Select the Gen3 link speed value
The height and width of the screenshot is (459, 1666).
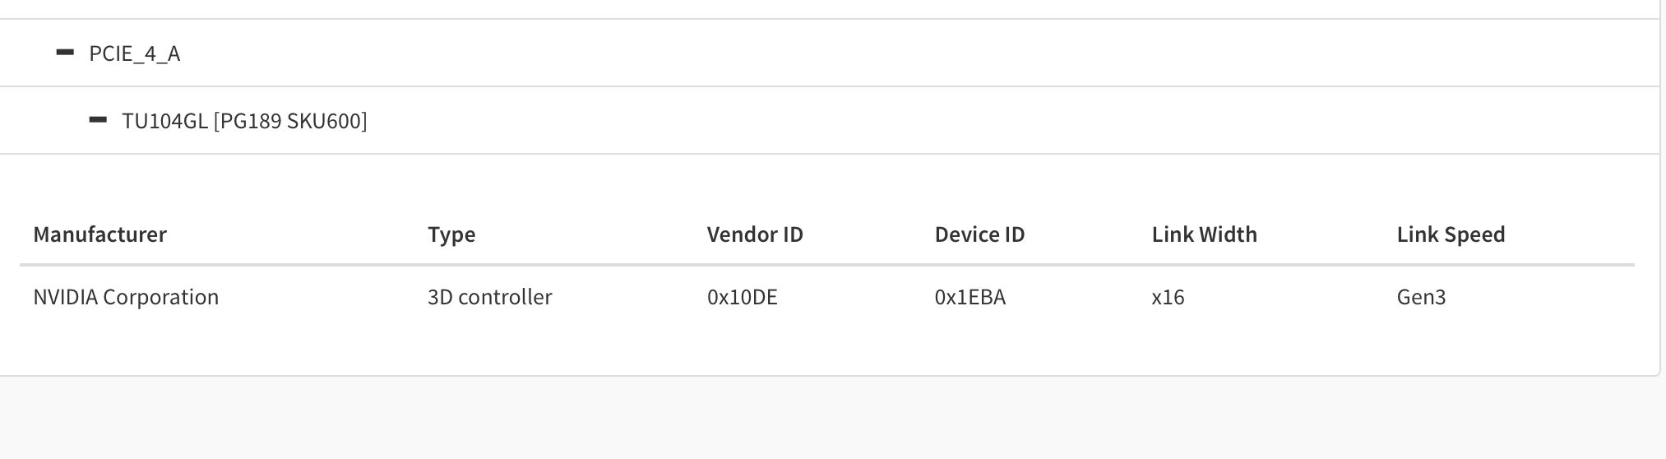[x=1421, y=297]
